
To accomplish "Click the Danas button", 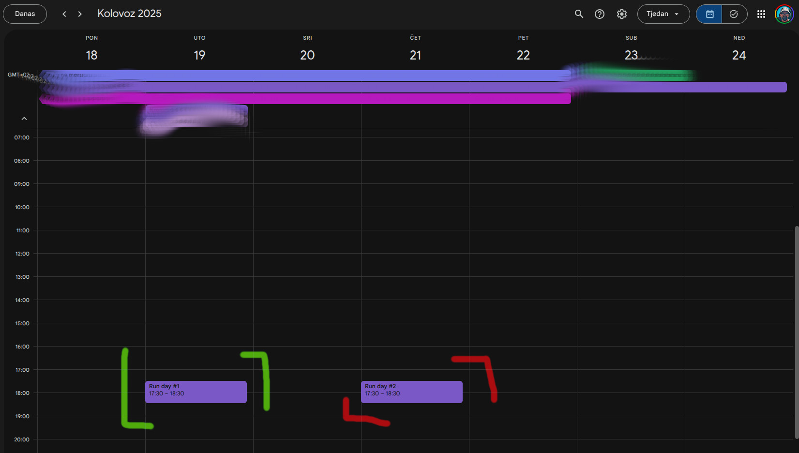I will [x=25, y=14].
